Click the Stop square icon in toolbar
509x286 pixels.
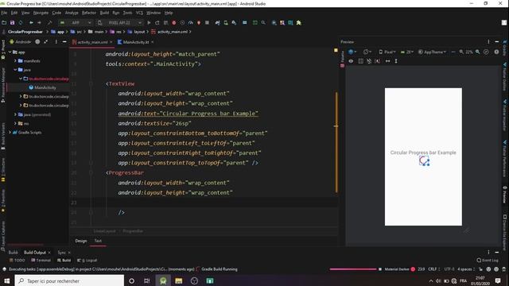coord(207,23)
